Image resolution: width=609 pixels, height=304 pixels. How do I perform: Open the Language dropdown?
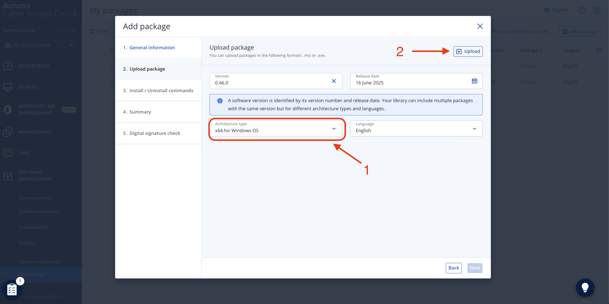point(474,129)
